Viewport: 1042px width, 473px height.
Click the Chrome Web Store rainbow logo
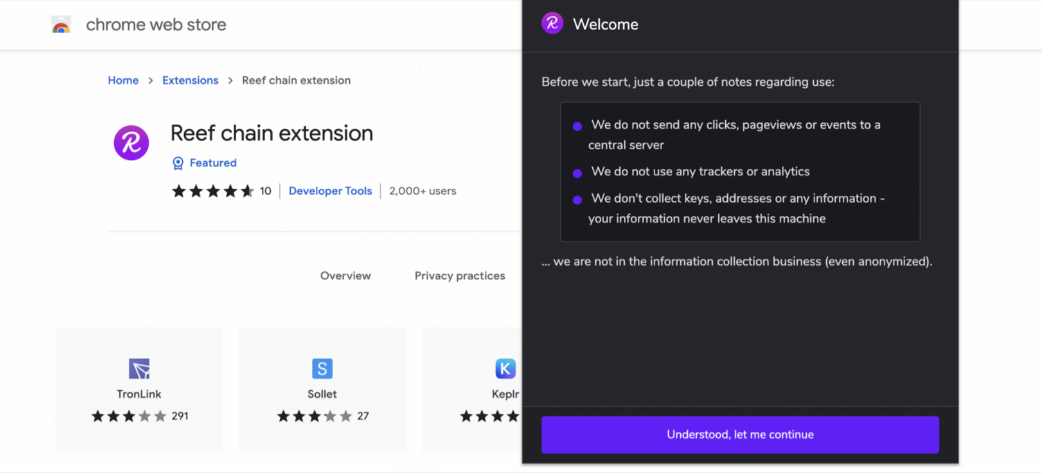(61, 25)
